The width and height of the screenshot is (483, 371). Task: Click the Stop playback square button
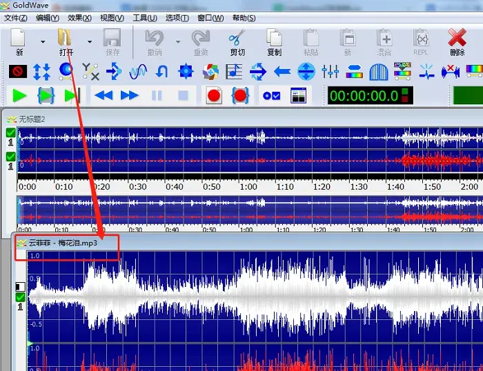click(184, 96)
